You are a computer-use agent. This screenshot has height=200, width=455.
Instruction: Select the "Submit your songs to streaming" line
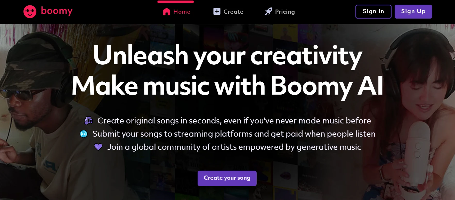click(x=234, y=134)
